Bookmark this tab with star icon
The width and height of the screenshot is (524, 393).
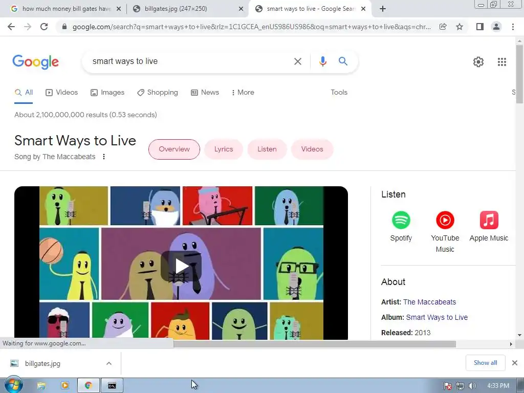tap(460, 27)
